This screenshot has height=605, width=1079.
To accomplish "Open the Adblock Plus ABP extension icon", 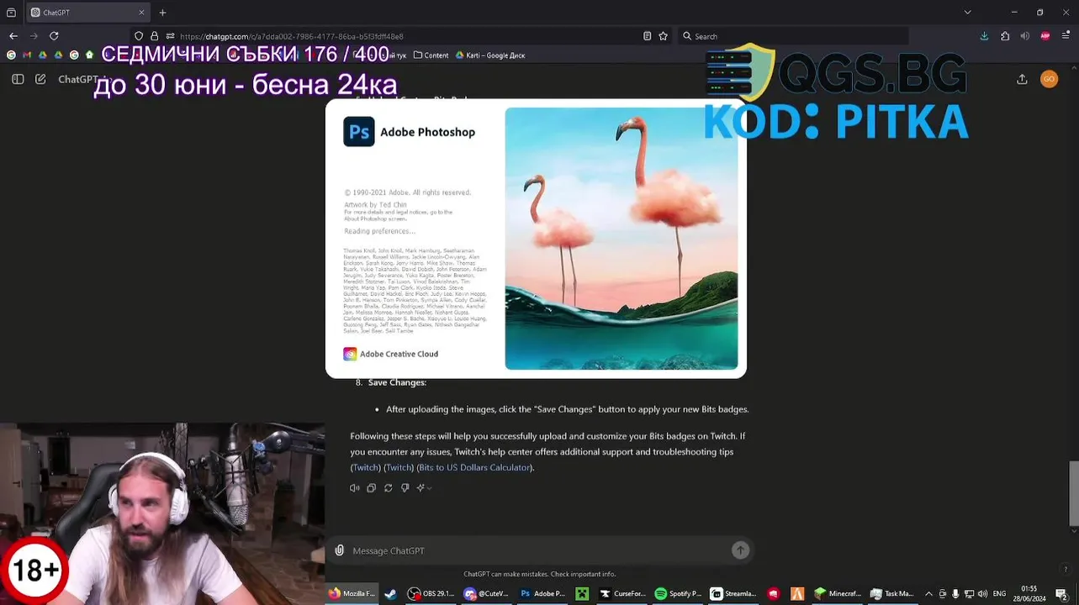I will pos(1045,36).
